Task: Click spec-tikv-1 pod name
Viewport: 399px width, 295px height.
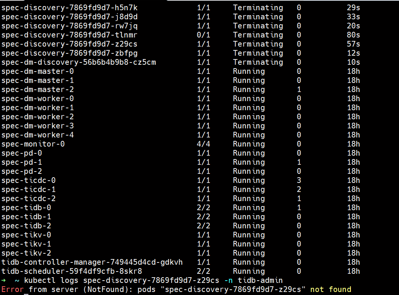Action: (26, 244)
